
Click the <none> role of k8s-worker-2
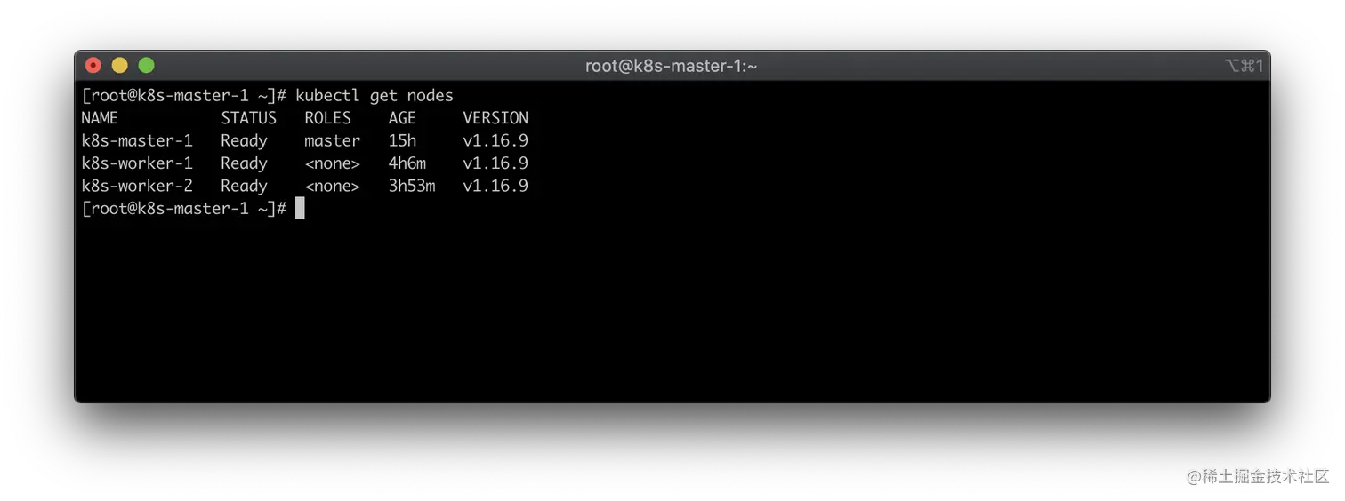[333, 186]
